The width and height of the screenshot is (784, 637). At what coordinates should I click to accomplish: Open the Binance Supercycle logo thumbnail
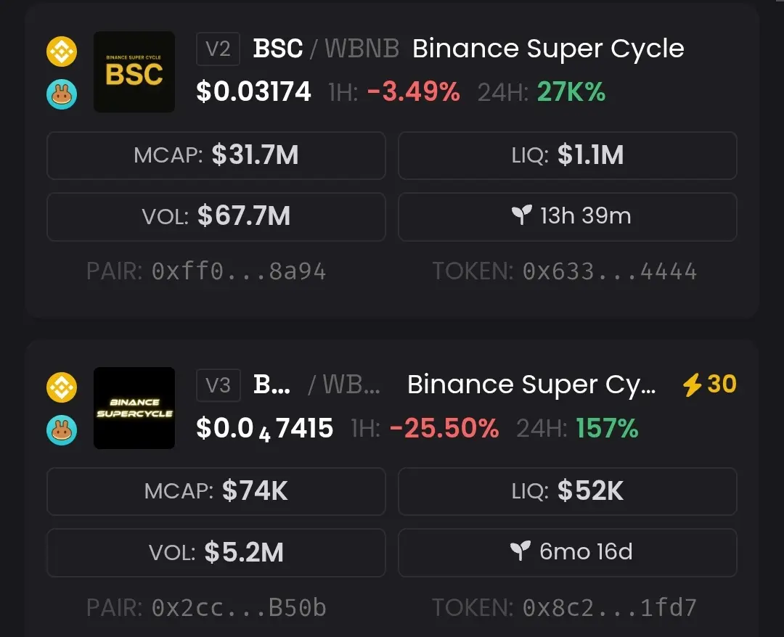pos(134,408)
